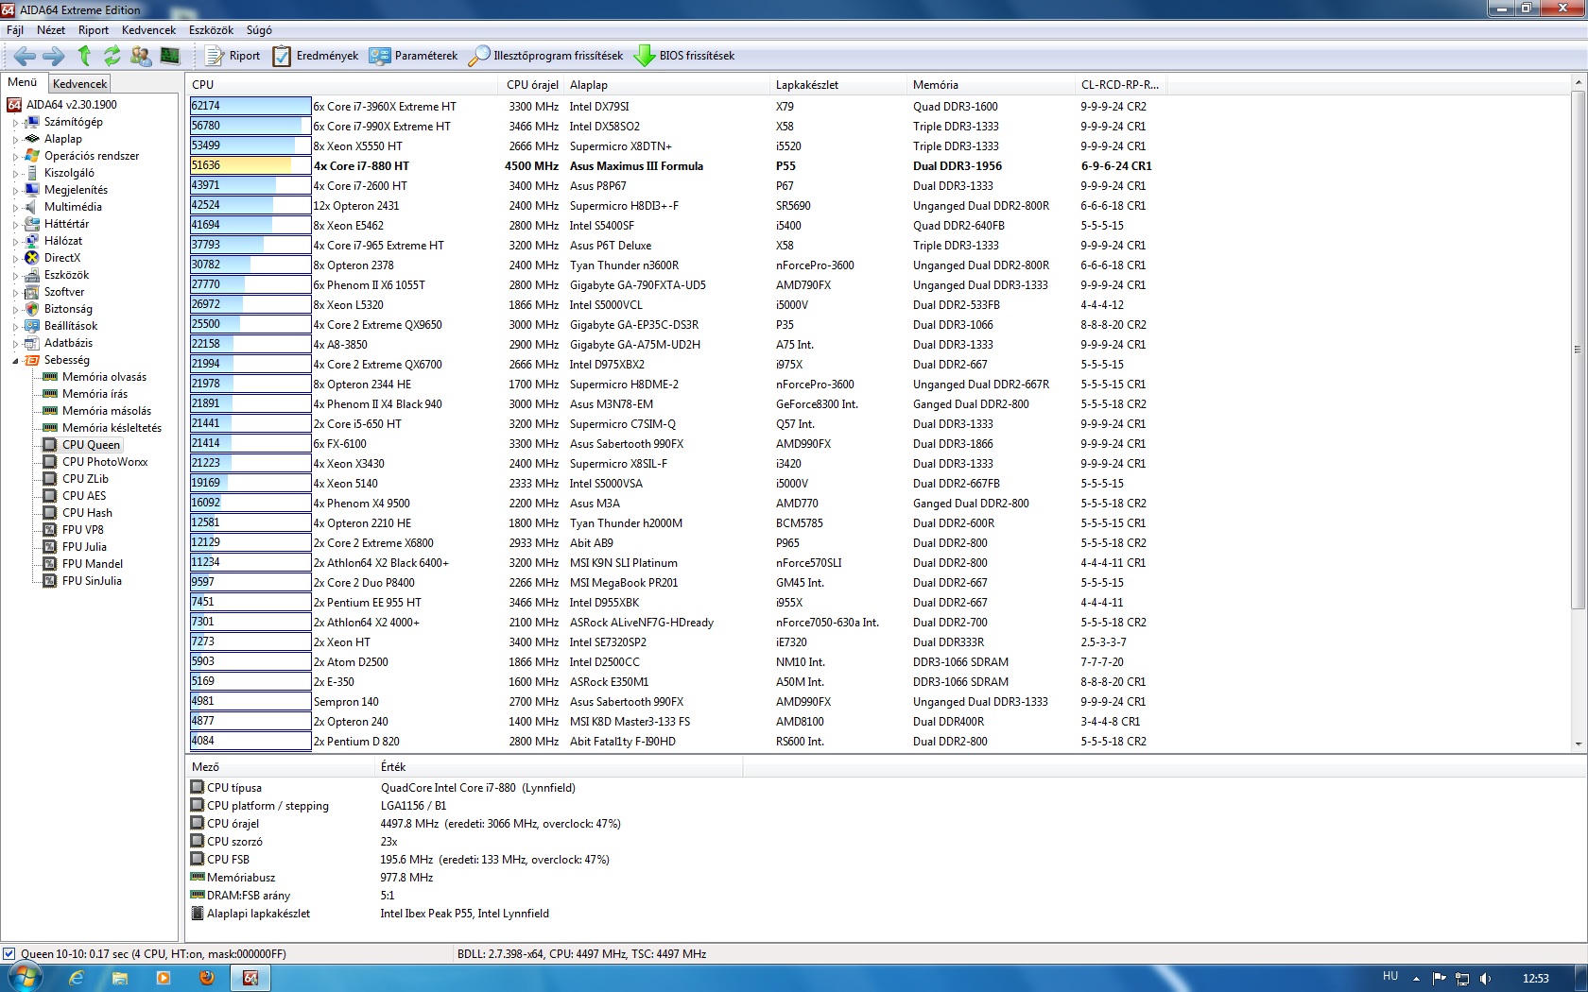
Task: Select the CPU AES benchmark
Action: point(84,496)
